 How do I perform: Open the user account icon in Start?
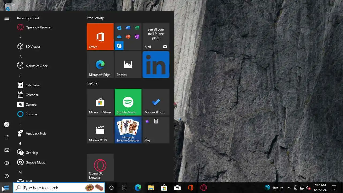(x=7, y=124)
